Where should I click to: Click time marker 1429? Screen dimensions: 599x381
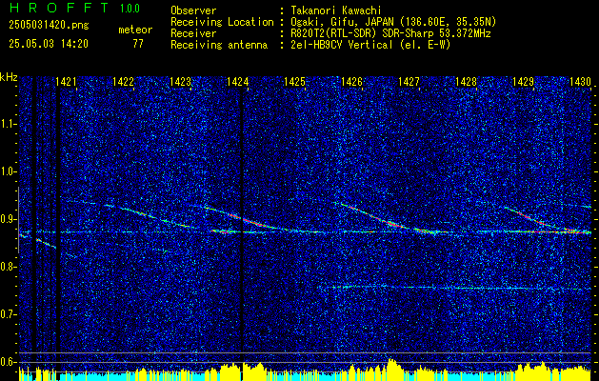pos(524,82)
